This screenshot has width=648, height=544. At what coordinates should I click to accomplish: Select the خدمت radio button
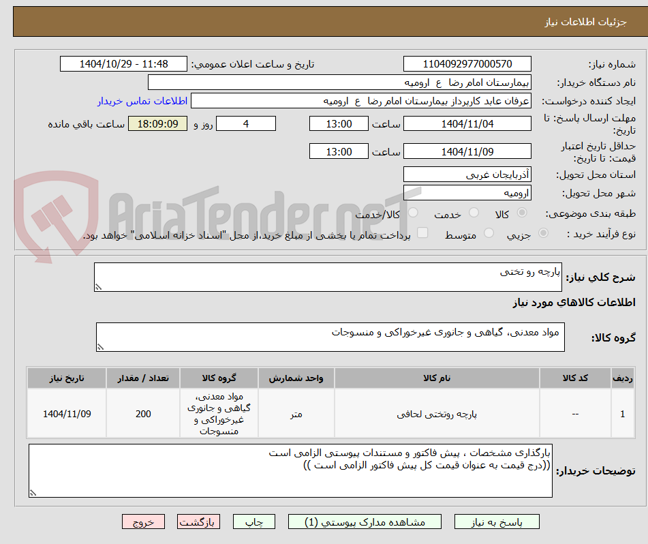point(474,213)
